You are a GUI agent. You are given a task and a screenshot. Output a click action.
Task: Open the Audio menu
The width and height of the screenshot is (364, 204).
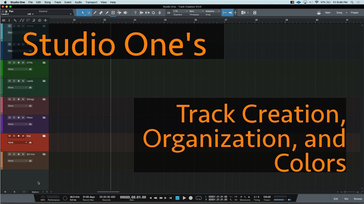tap(78, 2)
